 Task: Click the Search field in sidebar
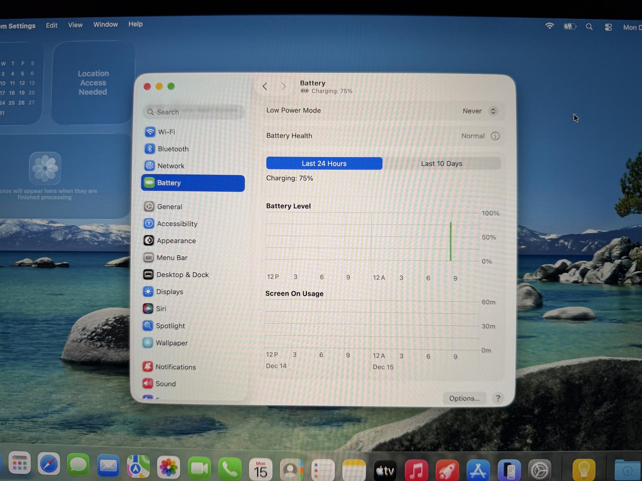[194, 112]
